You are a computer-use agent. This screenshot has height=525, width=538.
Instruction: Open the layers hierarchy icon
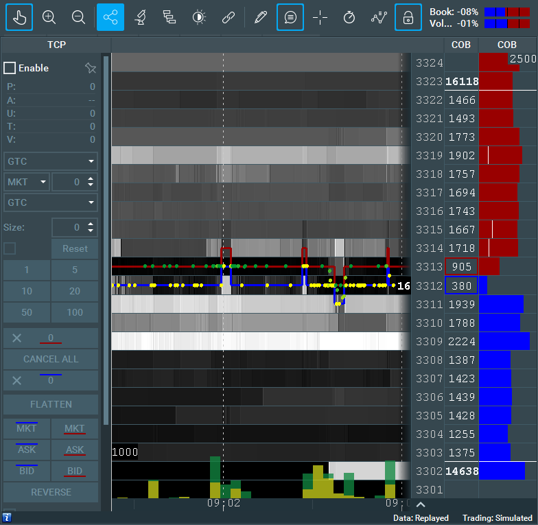(169, 17)
